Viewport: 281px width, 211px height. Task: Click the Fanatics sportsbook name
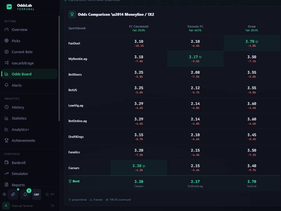[74, 152]
